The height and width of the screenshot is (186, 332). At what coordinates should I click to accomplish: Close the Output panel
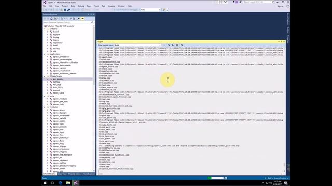point(284,42)
